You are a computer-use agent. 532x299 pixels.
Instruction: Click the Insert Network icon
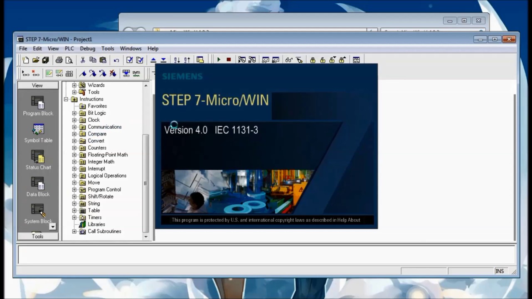point(26,74)
